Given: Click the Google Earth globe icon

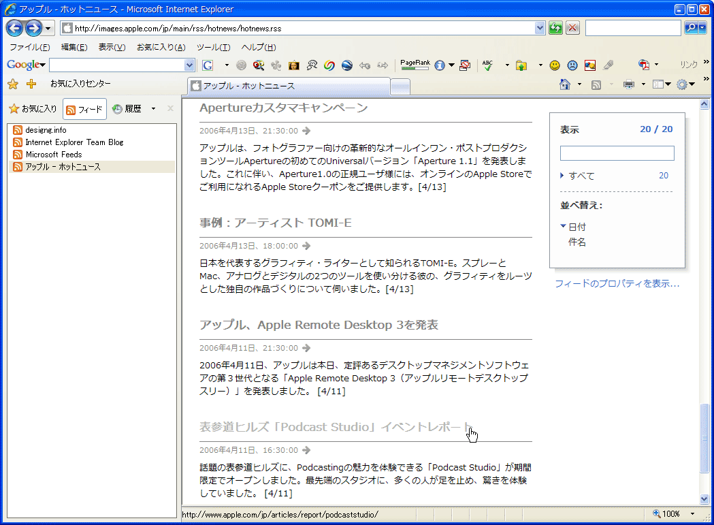Looking at the screenshot, I should click(347, 65).
